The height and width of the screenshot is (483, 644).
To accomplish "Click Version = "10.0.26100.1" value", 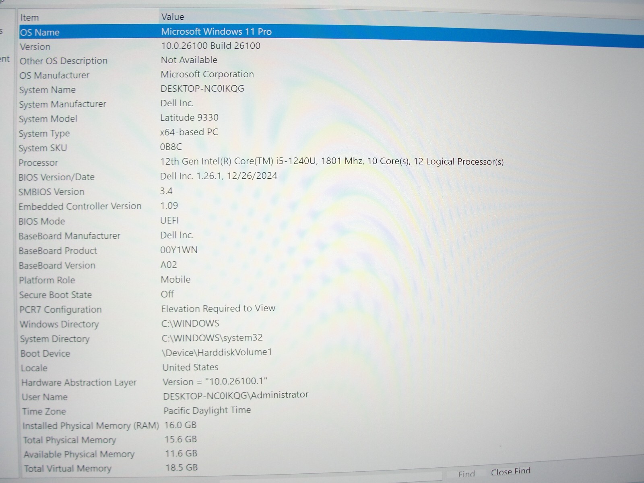I will 215,382.
